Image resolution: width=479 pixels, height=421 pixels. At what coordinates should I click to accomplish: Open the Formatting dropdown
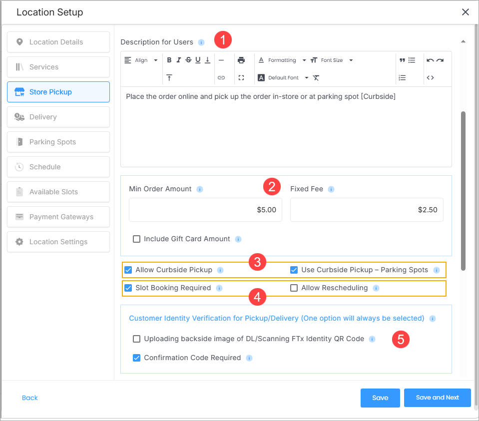[282, 60]
